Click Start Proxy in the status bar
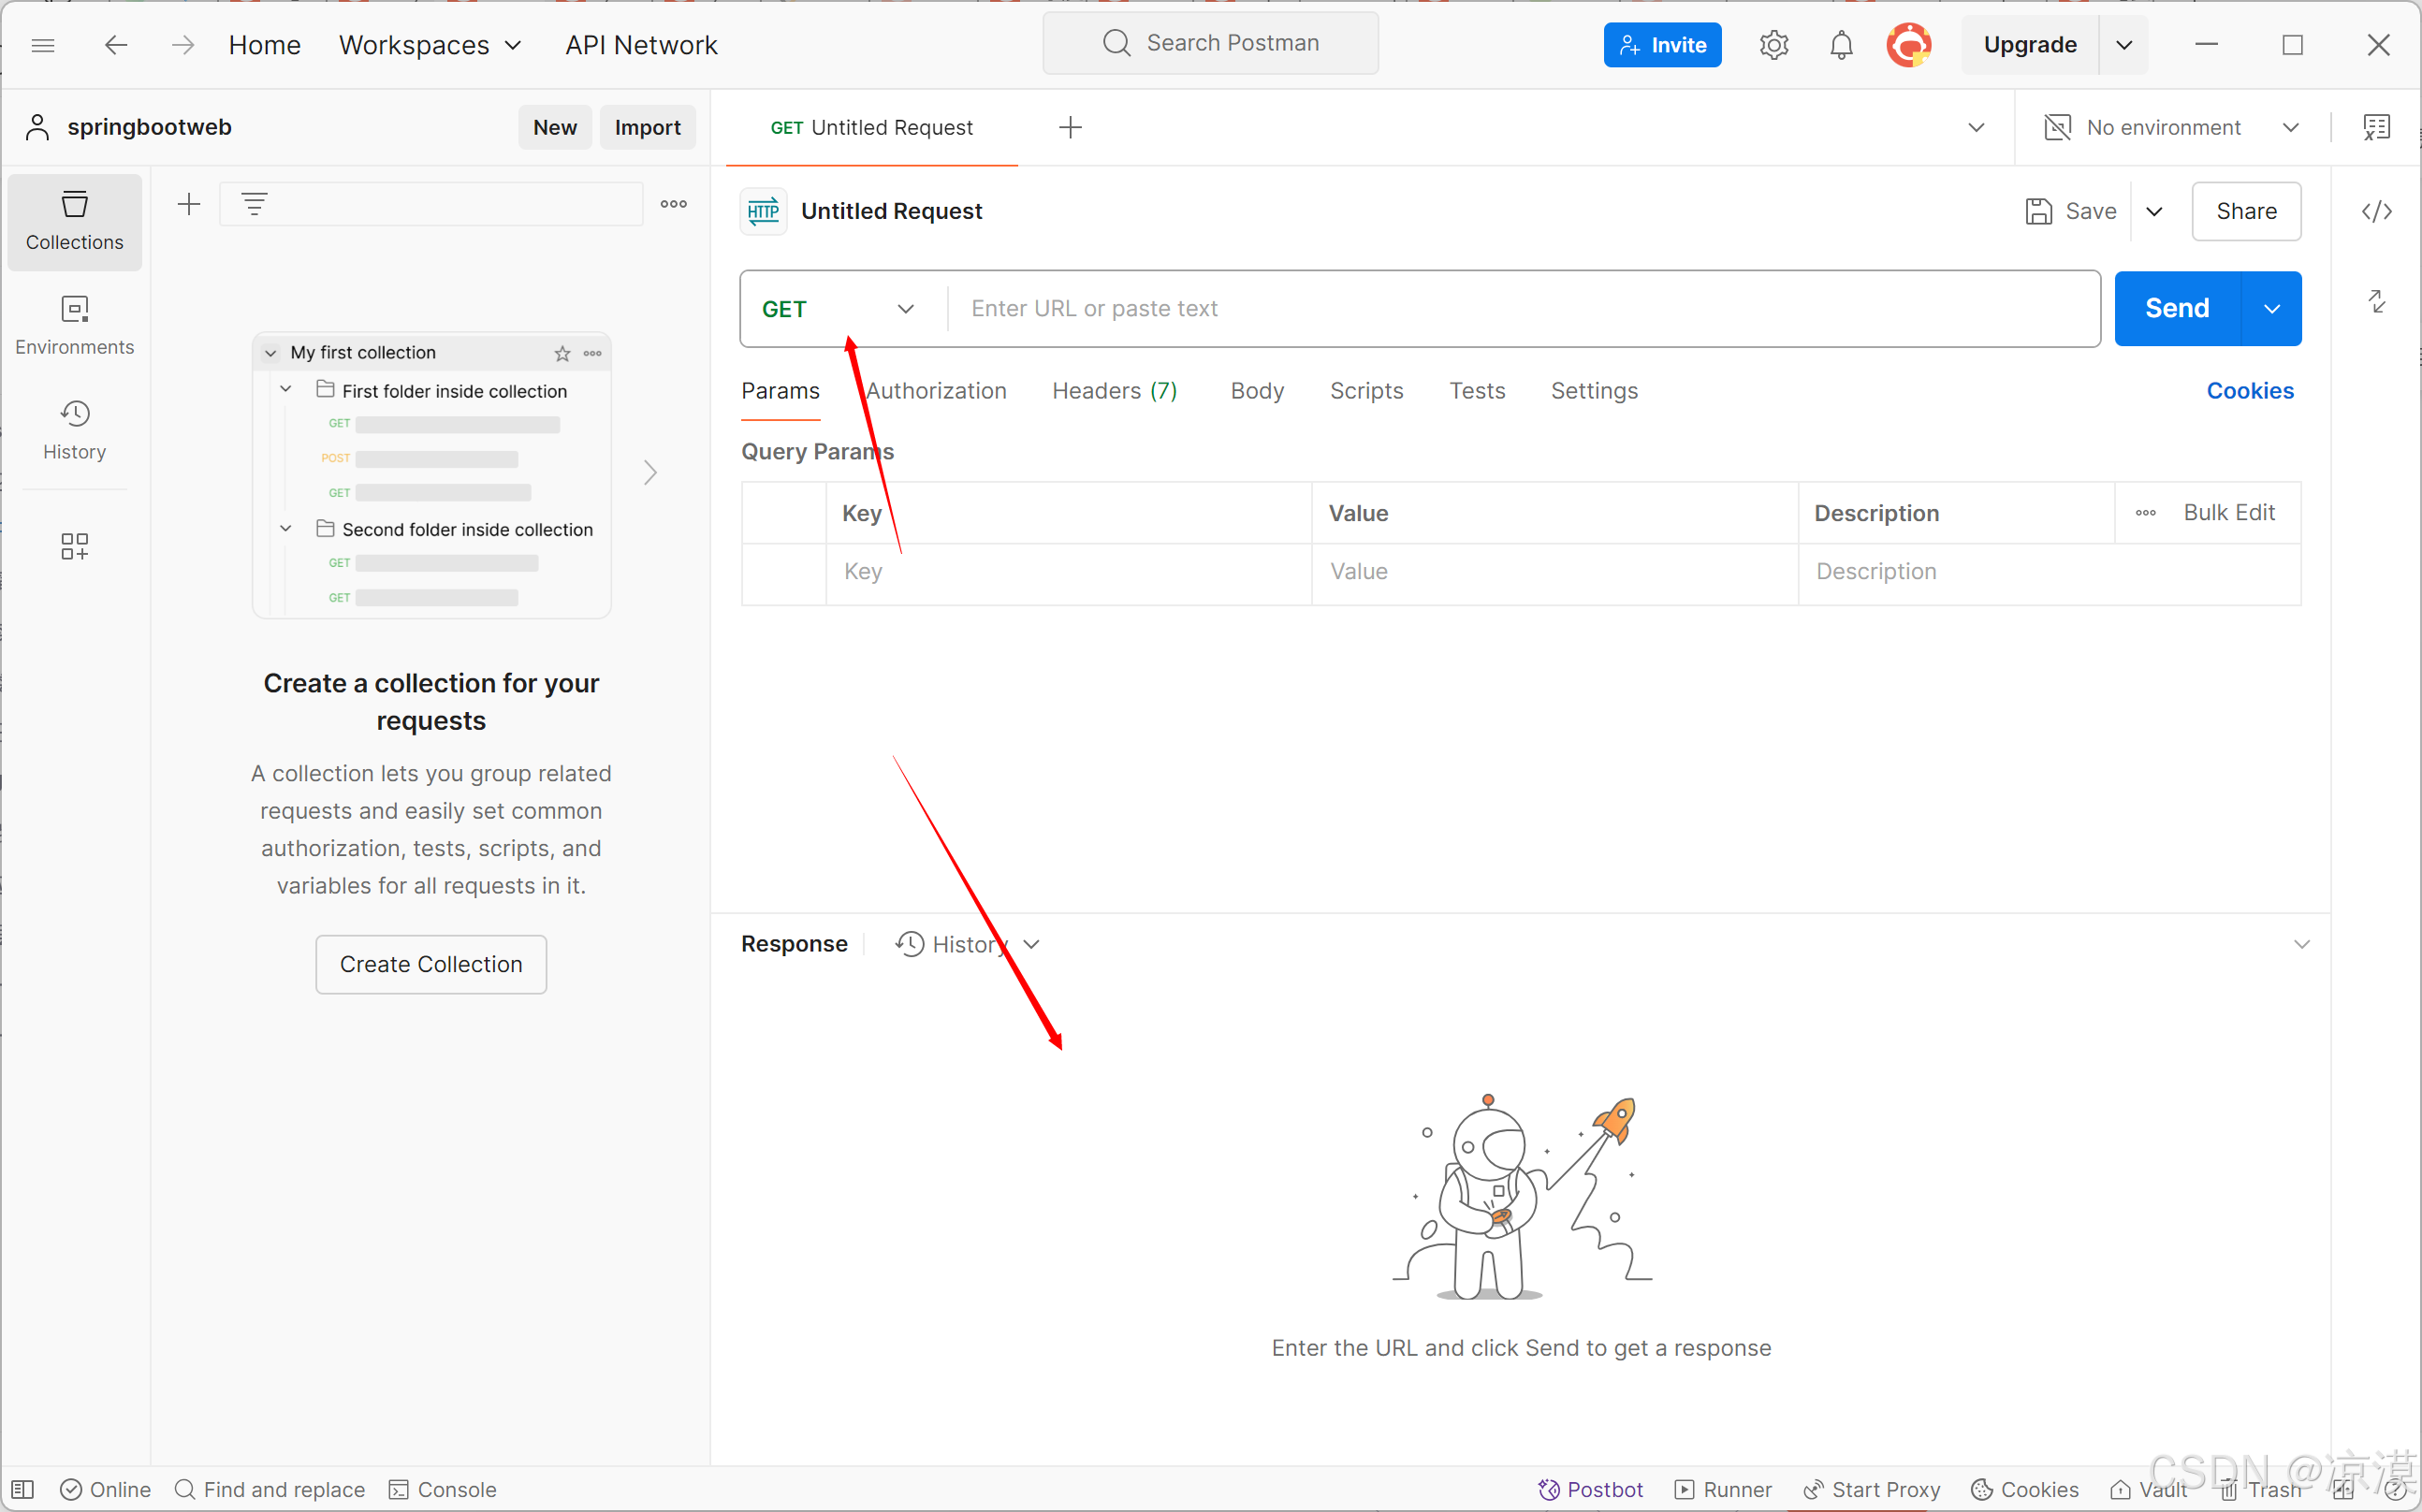 pyautogui.click(x=1871, y=1489)
